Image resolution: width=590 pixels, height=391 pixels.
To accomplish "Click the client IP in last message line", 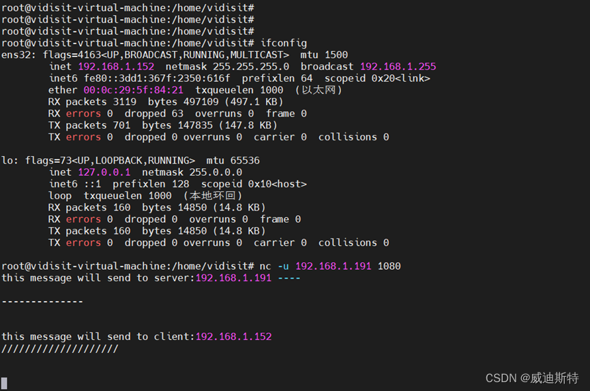I will click(x=234, y=337).
